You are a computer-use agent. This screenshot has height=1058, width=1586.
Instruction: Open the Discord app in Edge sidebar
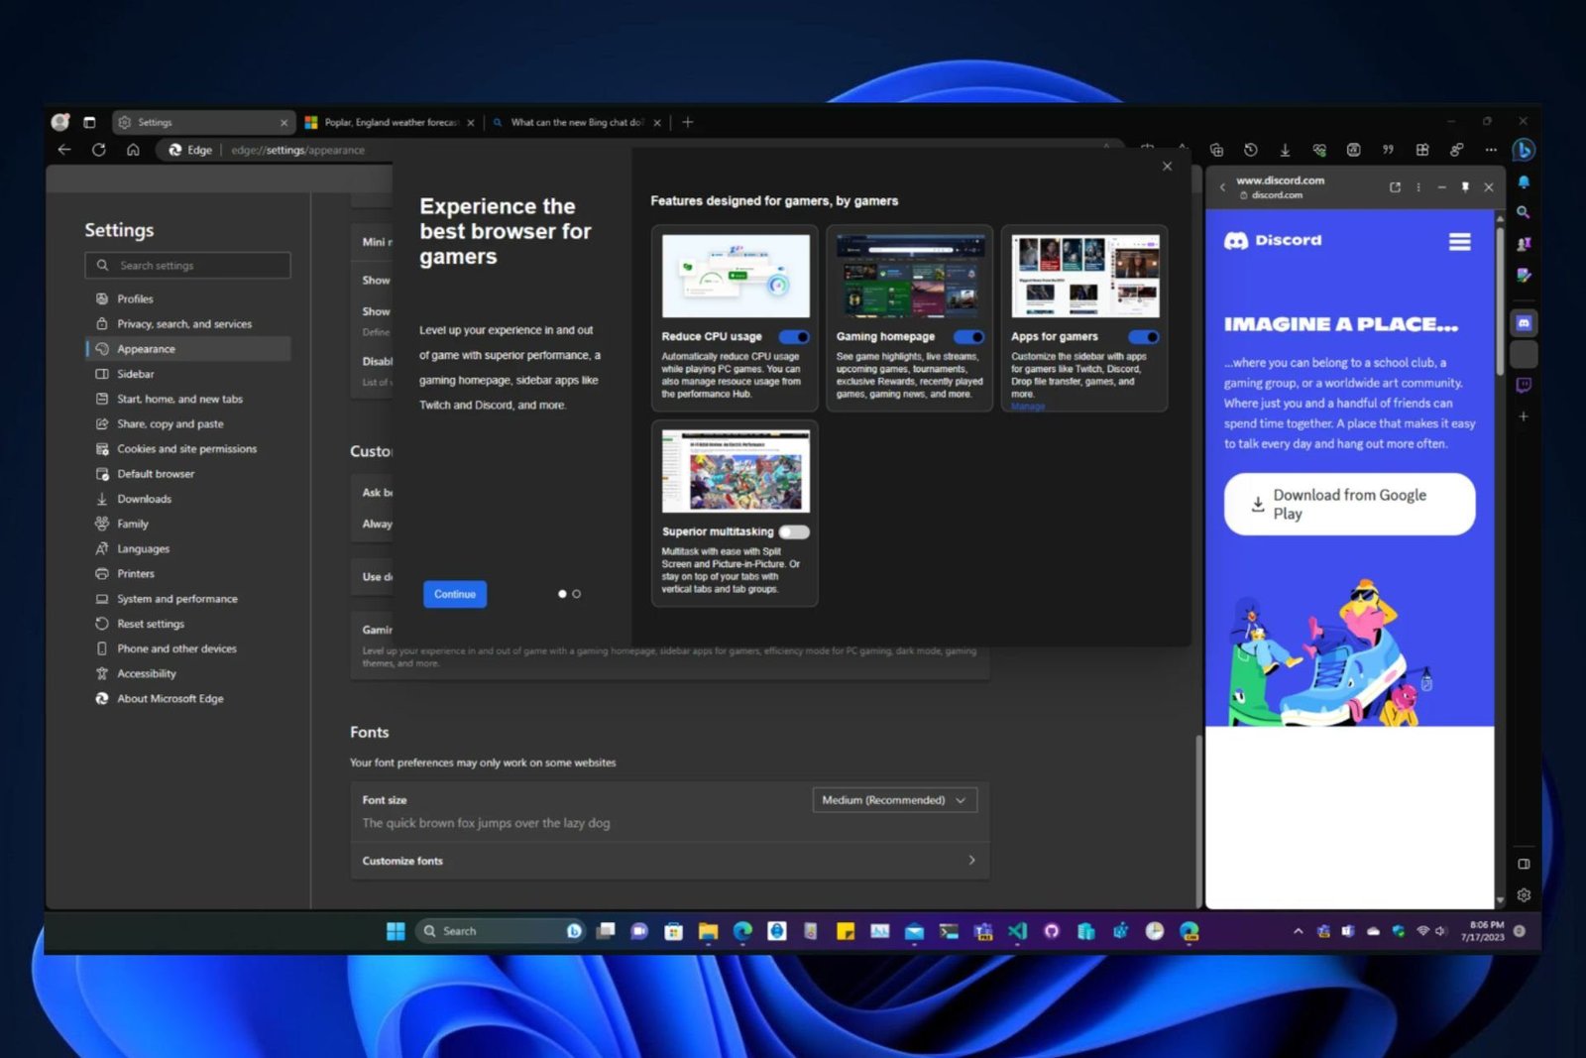(x=1524, y=323)
